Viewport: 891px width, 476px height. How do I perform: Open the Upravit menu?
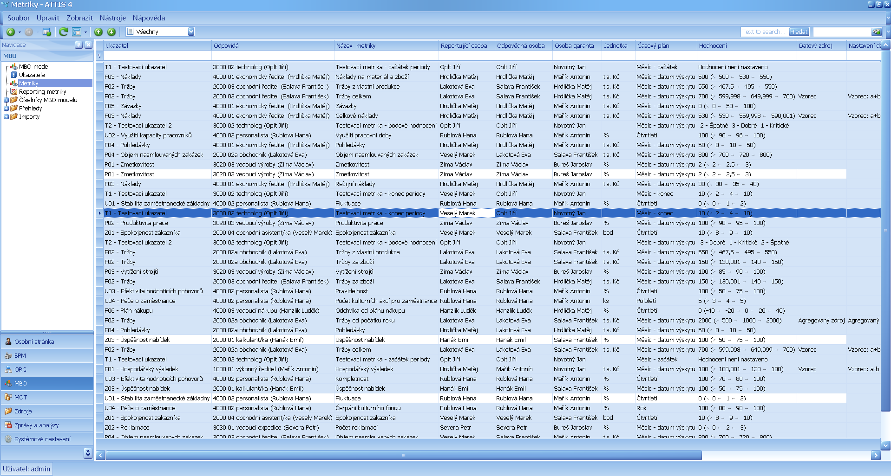click(x=48, y=18)
